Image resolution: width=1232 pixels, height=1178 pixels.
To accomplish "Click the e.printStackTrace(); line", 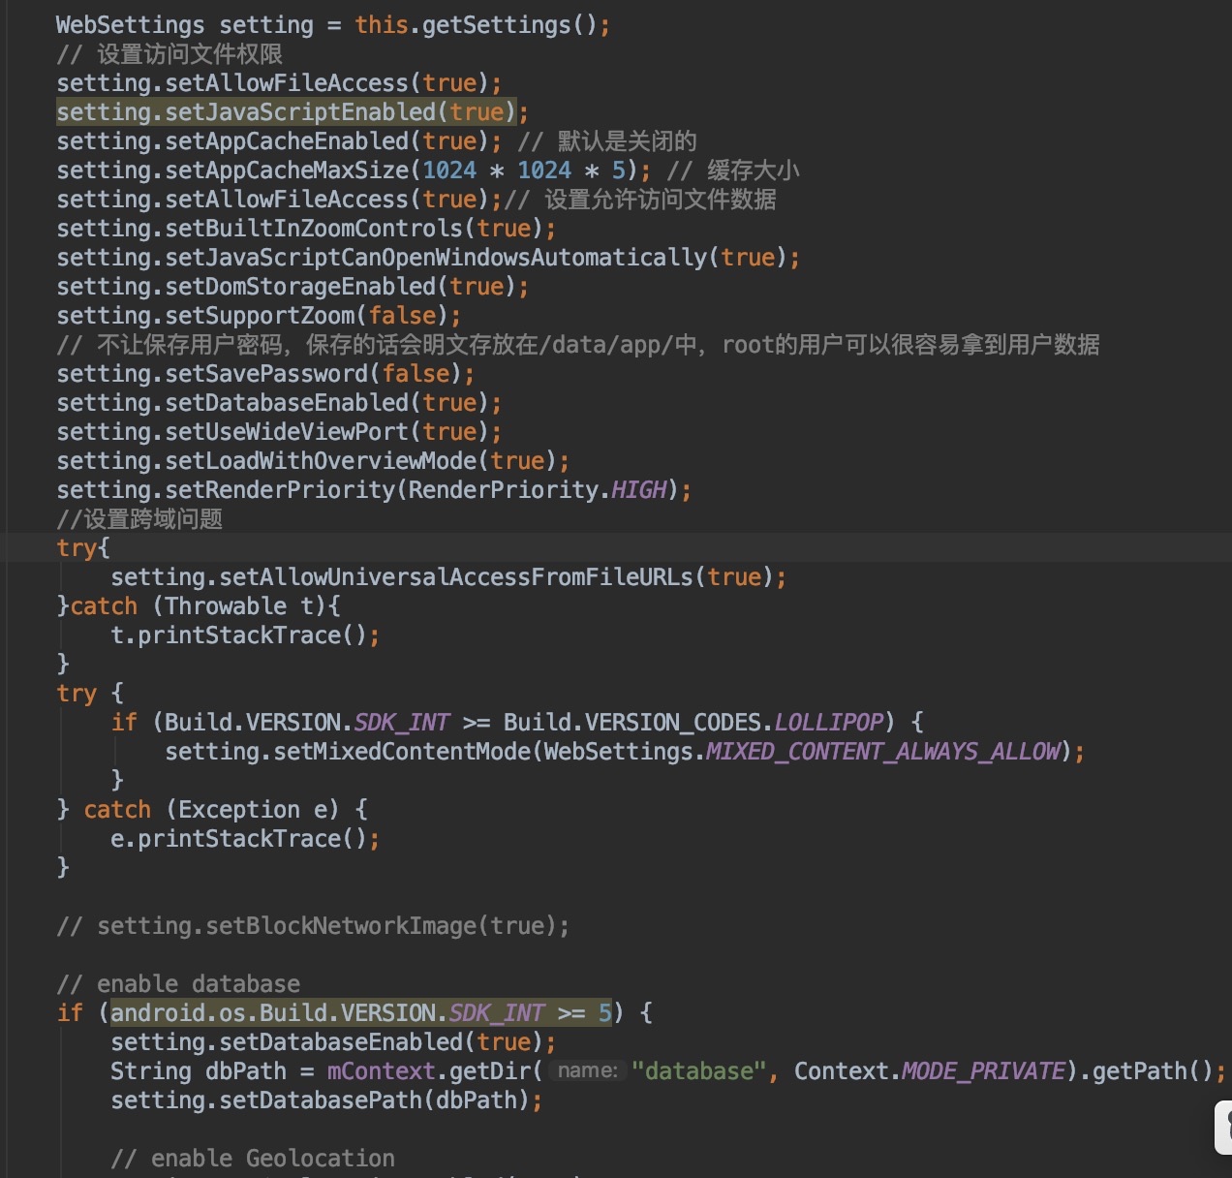I will tap(245, 839).
